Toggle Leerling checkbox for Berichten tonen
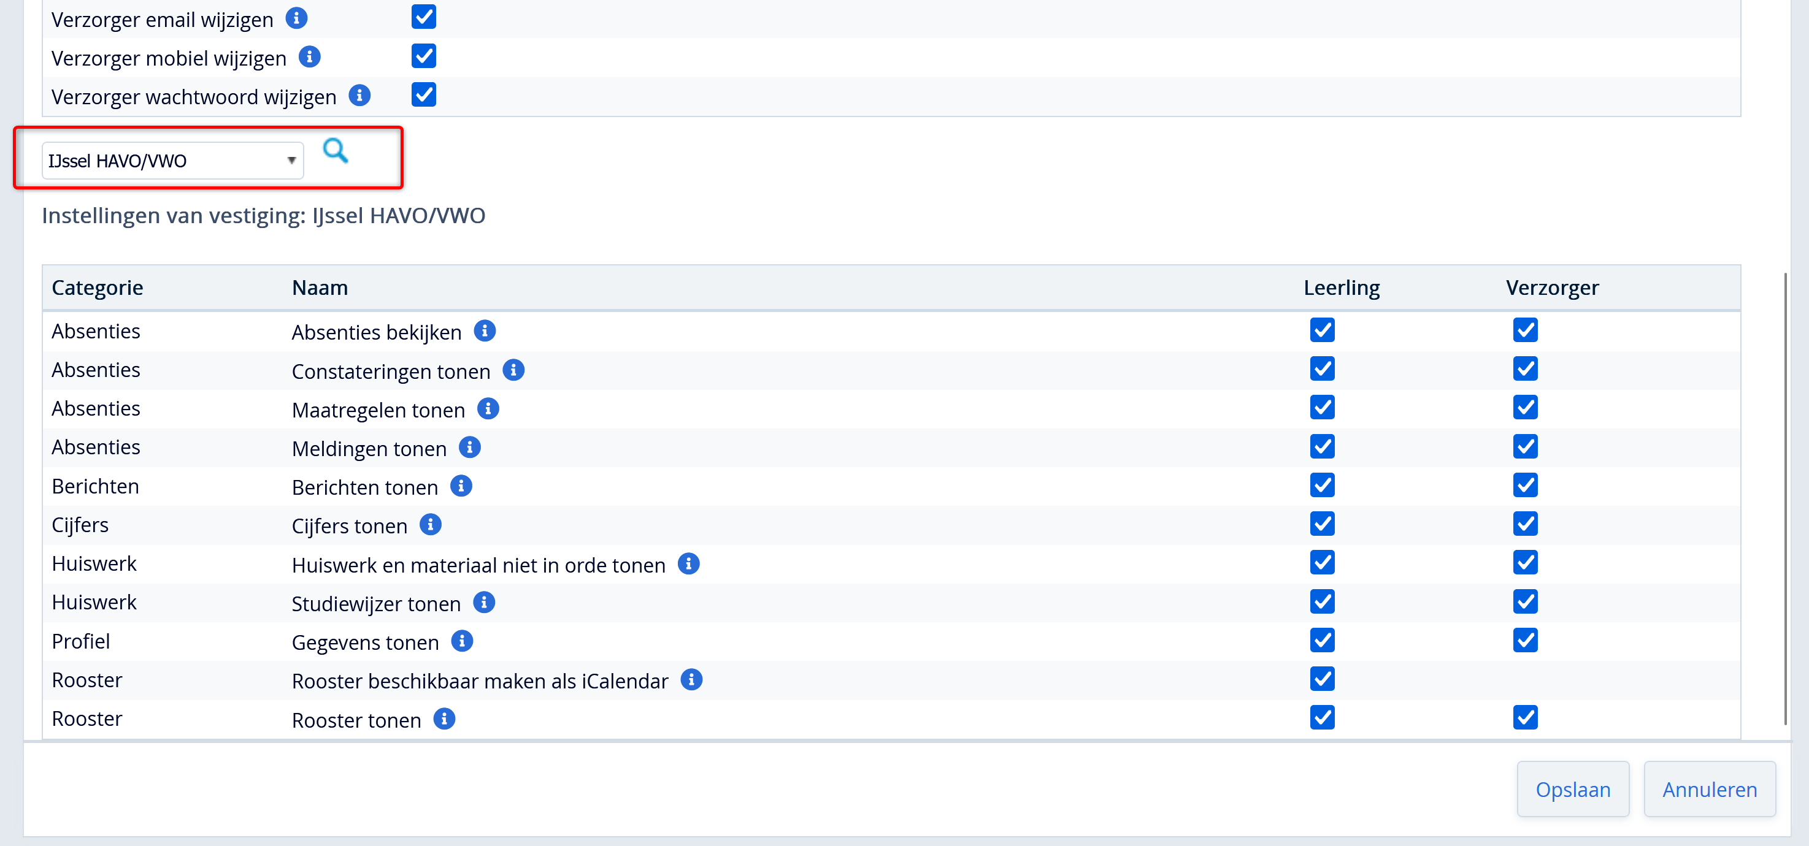This screenshot has height=846, width=1809. 1323,485
